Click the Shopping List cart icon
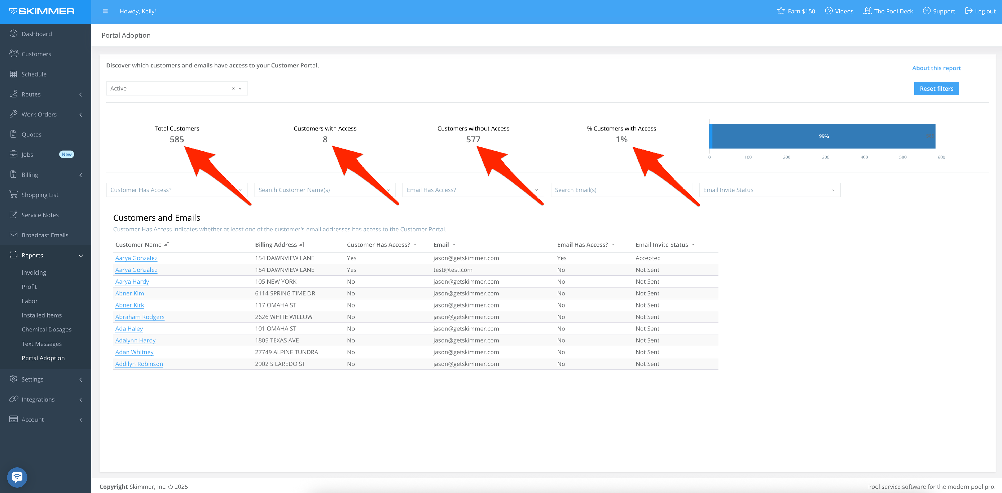The width and height of the screenshot is (1002, 493). coord(14,194)
